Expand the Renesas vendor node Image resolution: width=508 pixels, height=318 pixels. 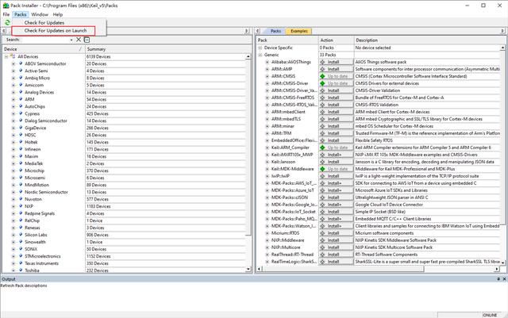pyautogui.click(x=13, y=228)
